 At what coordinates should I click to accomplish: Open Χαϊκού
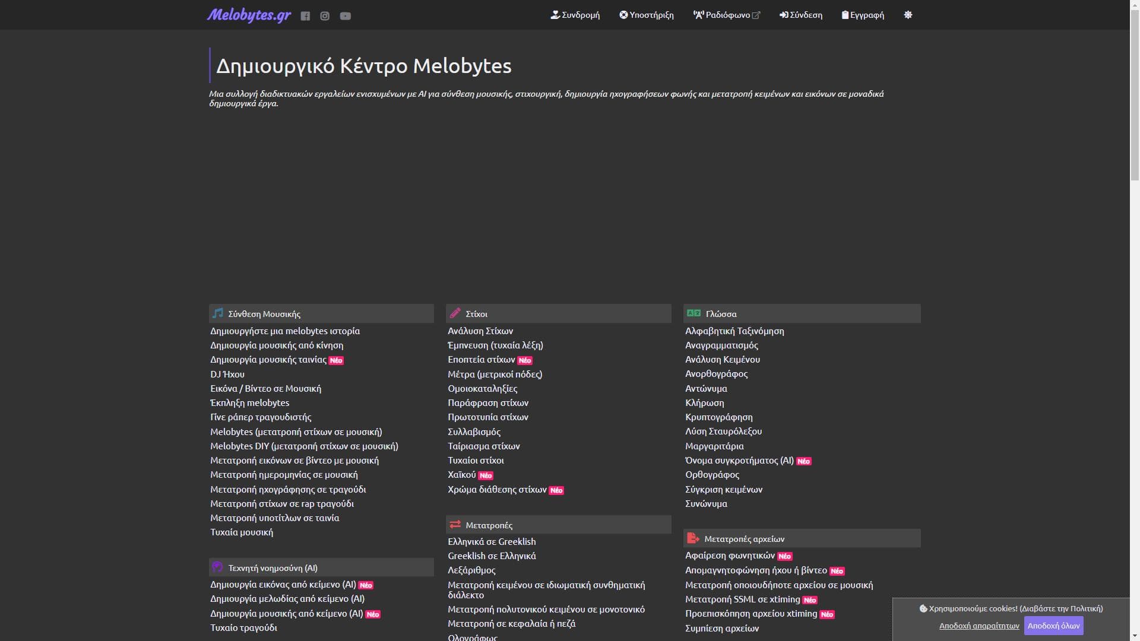[462, 475]
